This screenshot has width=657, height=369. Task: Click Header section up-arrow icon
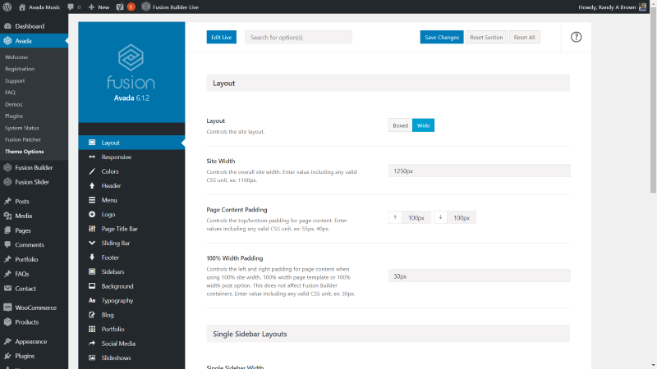(x=92, y=185)
